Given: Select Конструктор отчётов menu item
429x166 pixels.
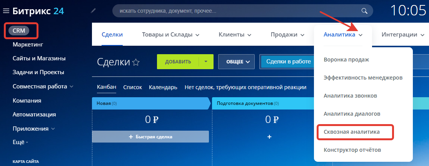Looking at the screenshot, I should pos(352,150).
